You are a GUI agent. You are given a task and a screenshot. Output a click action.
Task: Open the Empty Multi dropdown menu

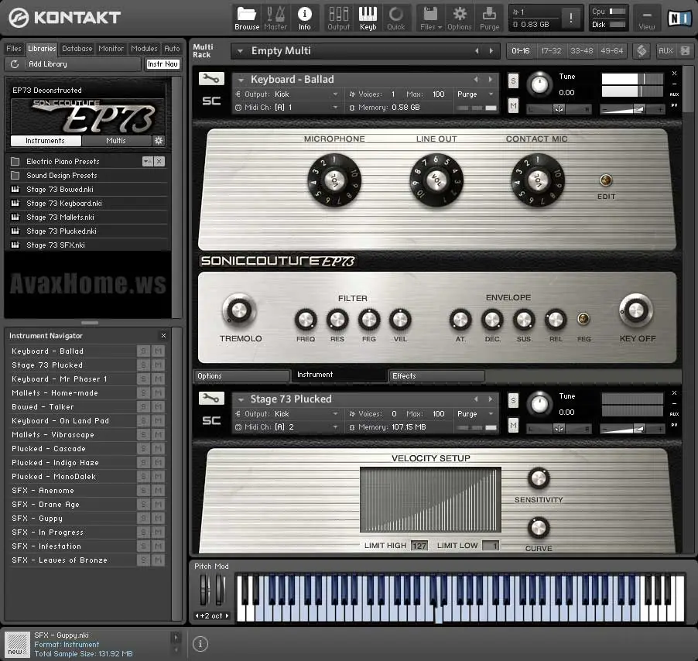click(x=240, y=51)
